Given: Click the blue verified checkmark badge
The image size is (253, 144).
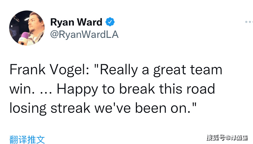Looking at the screenshot, I should pyautogui.click(x=110, y=22).
